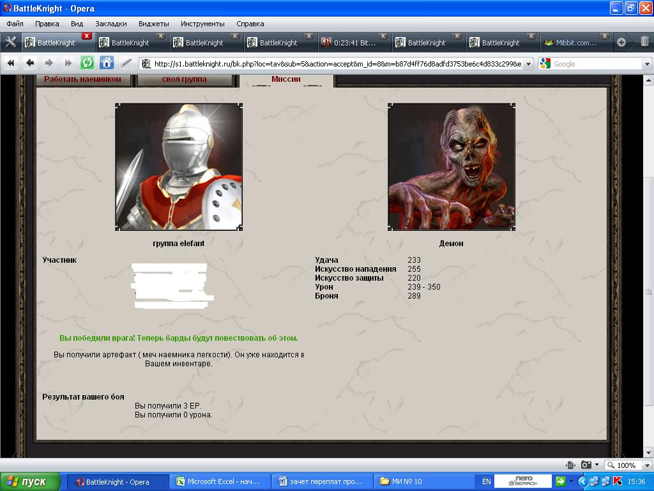Switch to the third BattleKnight tab

(x=206, y=43)
